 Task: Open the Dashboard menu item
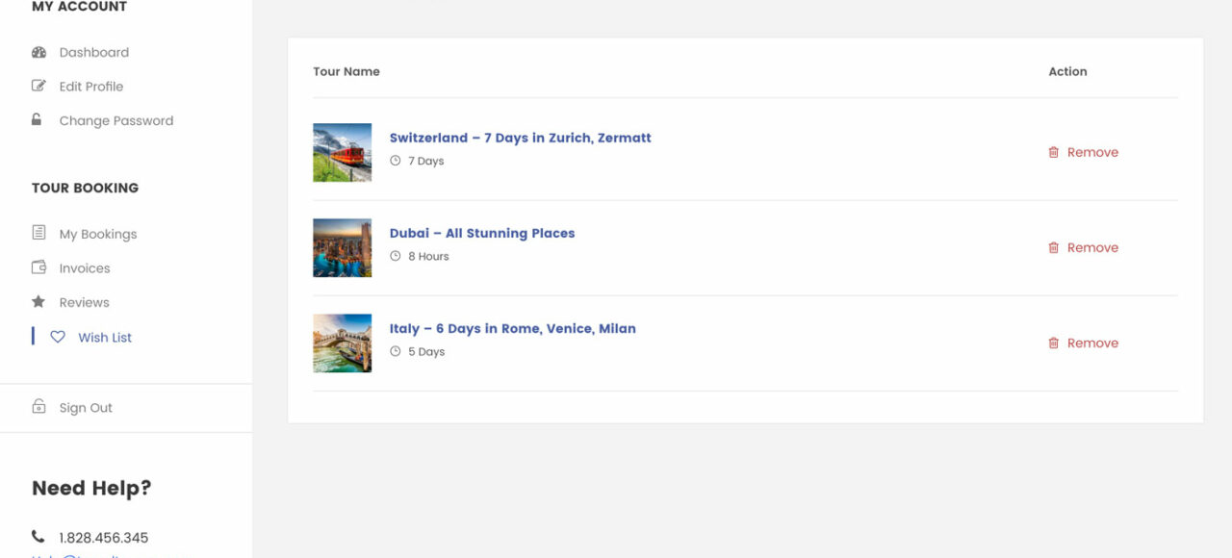[93, 53]
